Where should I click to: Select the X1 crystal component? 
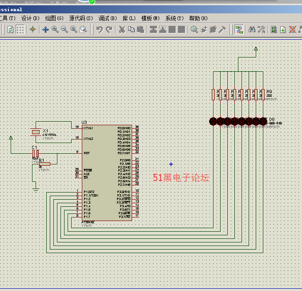coord(36,132)
